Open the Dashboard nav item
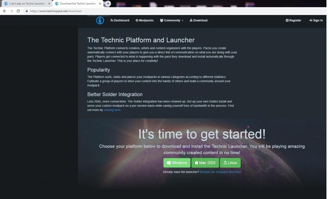The width and height of the screenshot is (329, 199). (120, 20)
